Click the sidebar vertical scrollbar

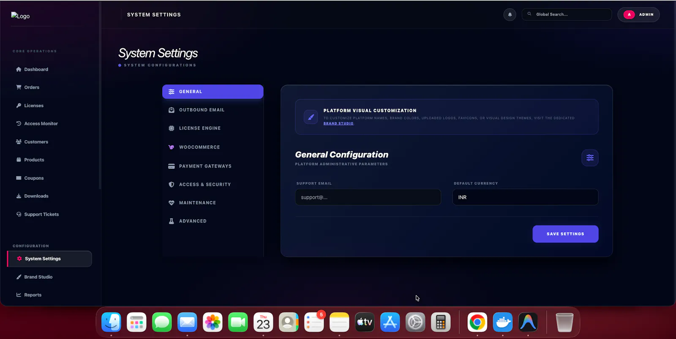(x=100, y=95)
